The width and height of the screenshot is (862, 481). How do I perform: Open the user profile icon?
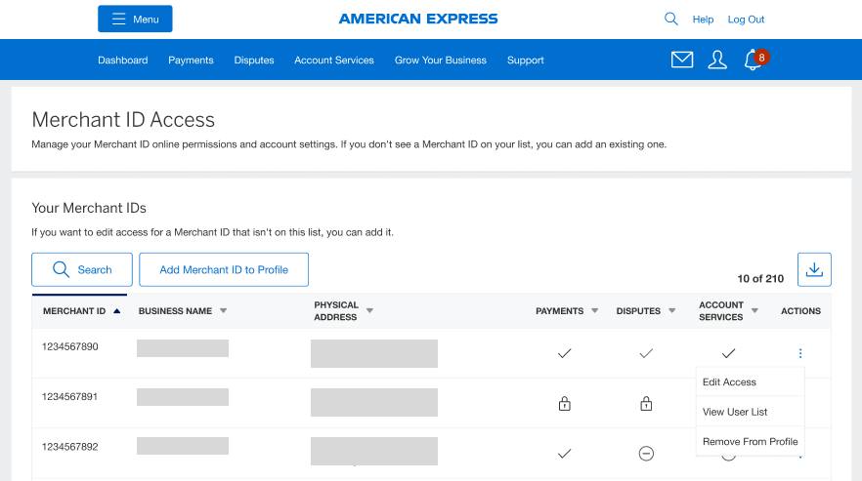[717, 60]
